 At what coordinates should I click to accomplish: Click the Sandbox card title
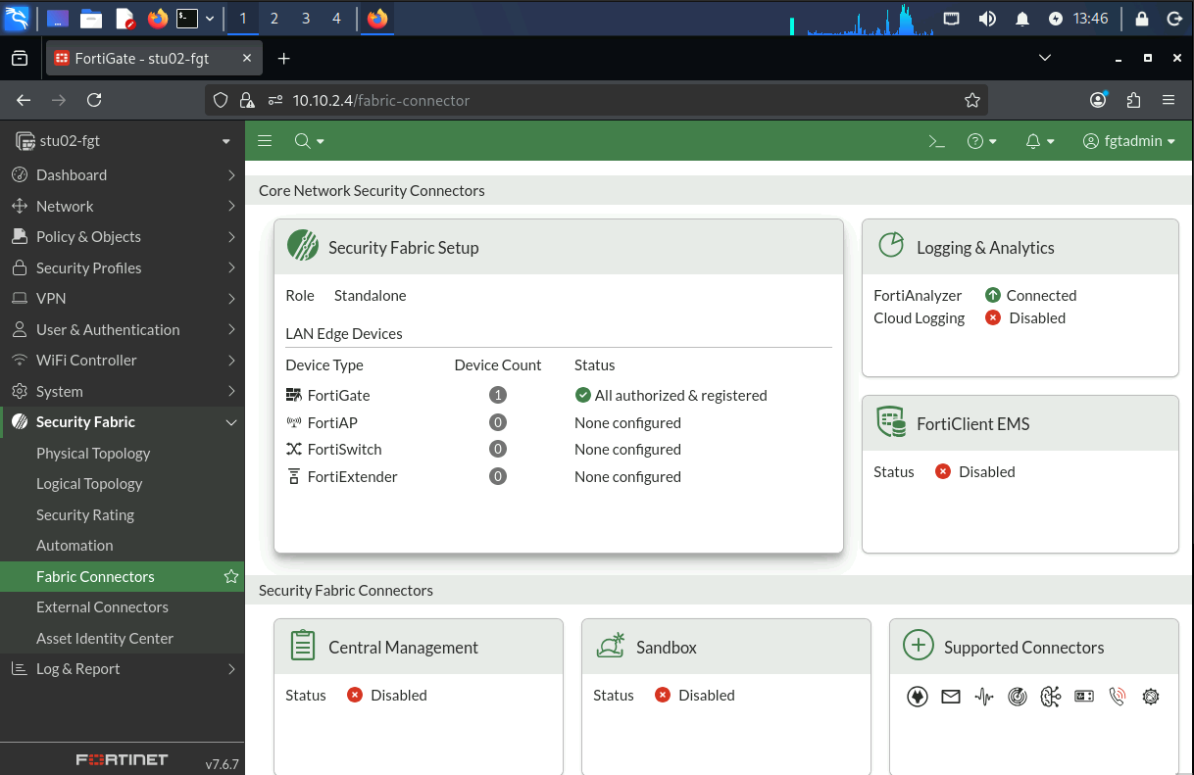pos(667,647)
